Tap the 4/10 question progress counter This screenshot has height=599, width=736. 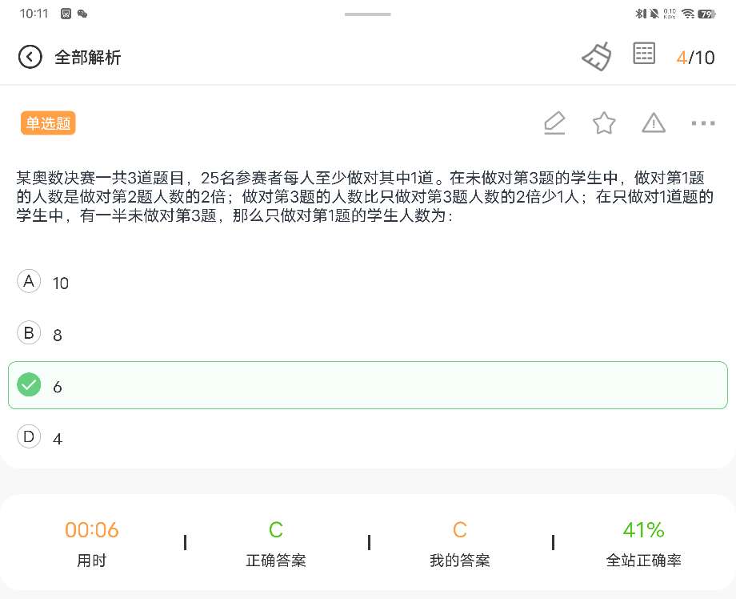click(x=696, y=58)
